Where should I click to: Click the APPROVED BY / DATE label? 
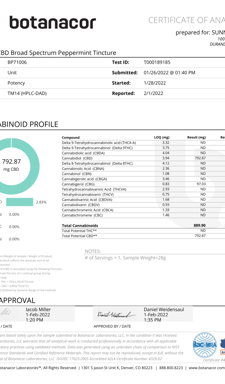click(112, 327)
